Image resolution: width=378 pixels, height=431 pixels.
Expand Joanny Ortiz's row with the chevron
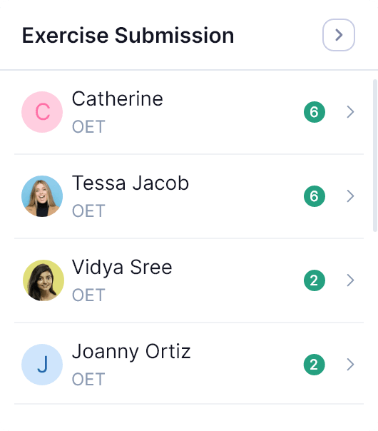tap(350, 365)
